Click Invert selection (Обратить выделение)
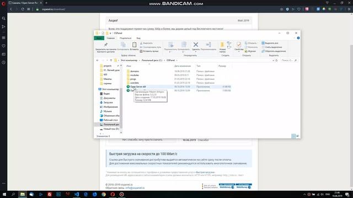Screen dimensions: 353x198 point(274,51)
